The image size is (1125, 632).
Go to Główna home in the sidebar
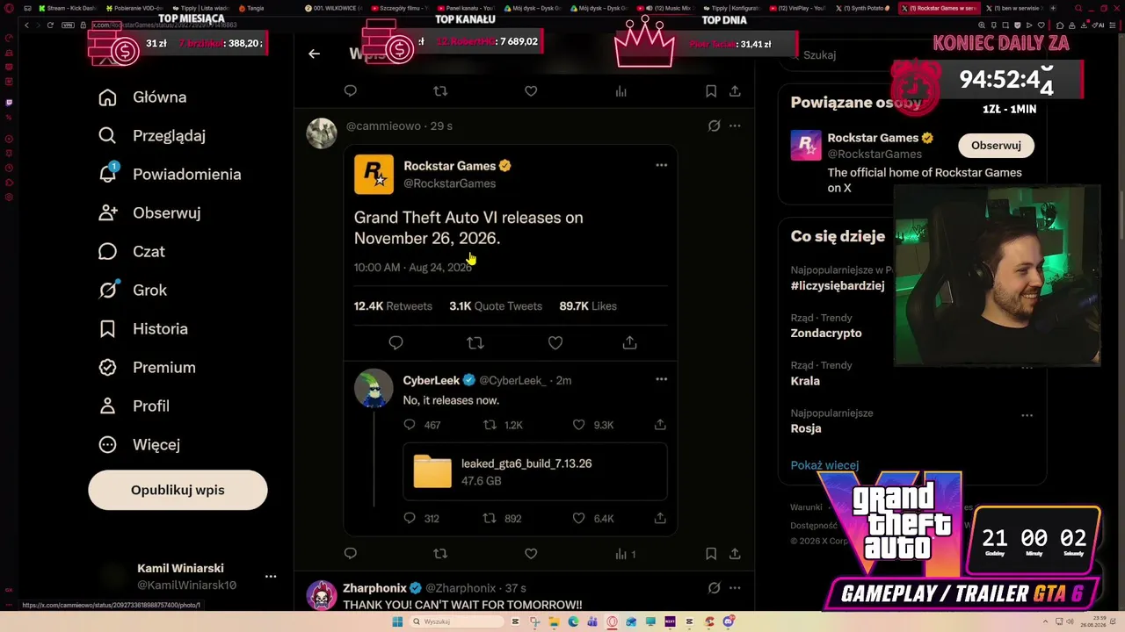point(142,97)
